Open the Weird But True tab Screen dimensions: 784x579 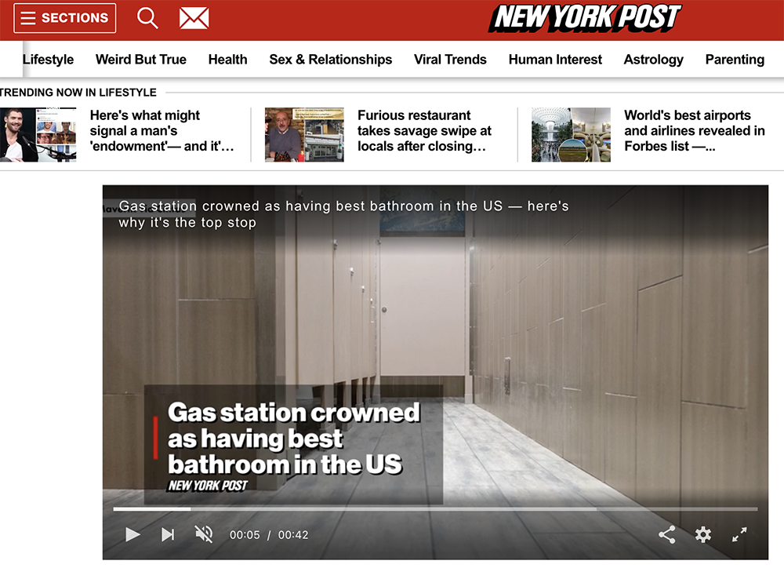pos(141,60)
